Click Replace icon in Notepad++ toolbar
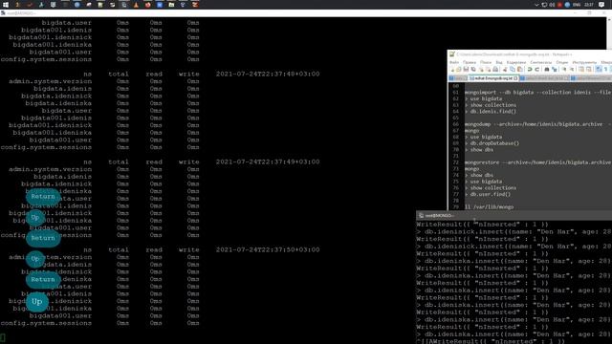Viewport: 612px width, 344px height. coord(555,69)
